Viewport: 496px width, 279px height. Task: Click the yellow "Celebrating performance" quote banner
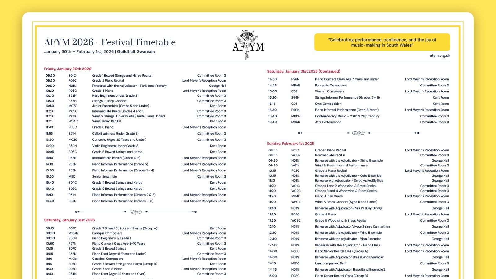[382, 42]
